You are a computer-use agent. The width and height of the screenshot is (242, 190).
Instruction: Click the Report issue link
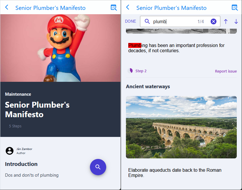tap(226, 71)
